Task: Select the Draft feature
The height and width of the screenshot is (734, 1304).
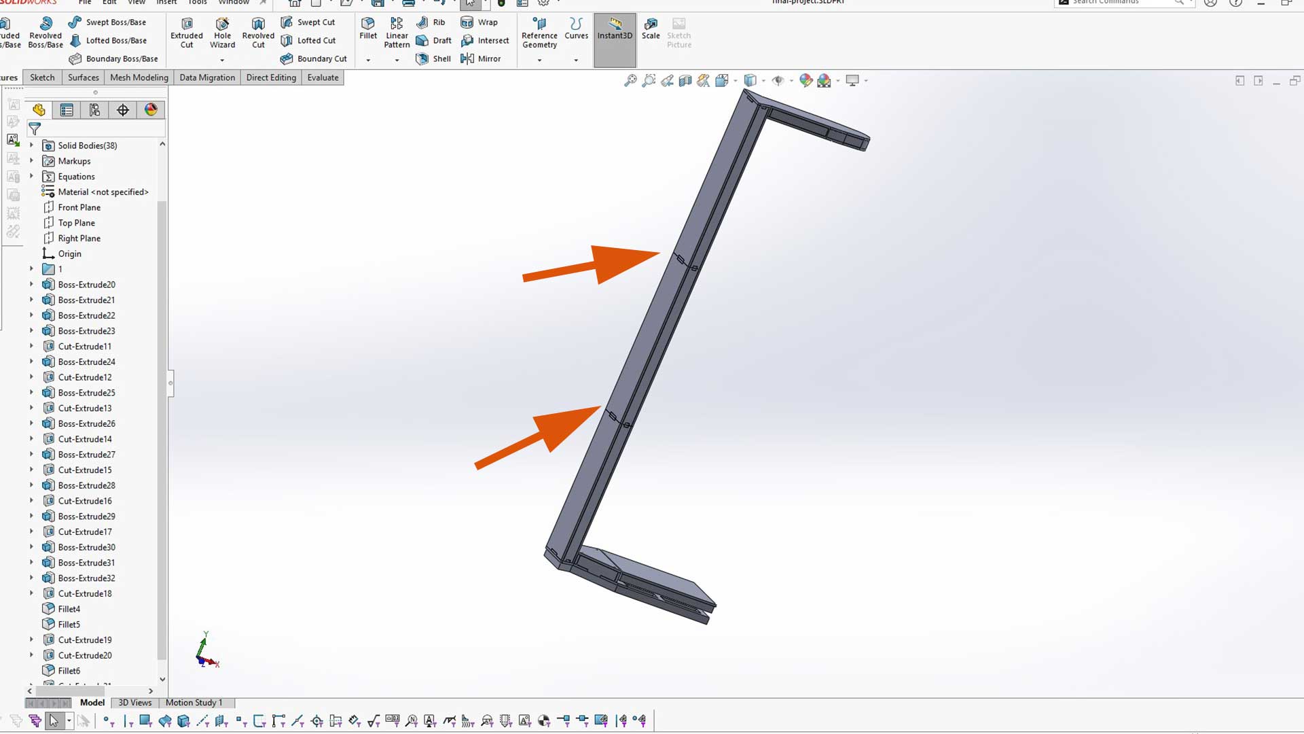Action: pyautogui.click(x=434, y=41)
